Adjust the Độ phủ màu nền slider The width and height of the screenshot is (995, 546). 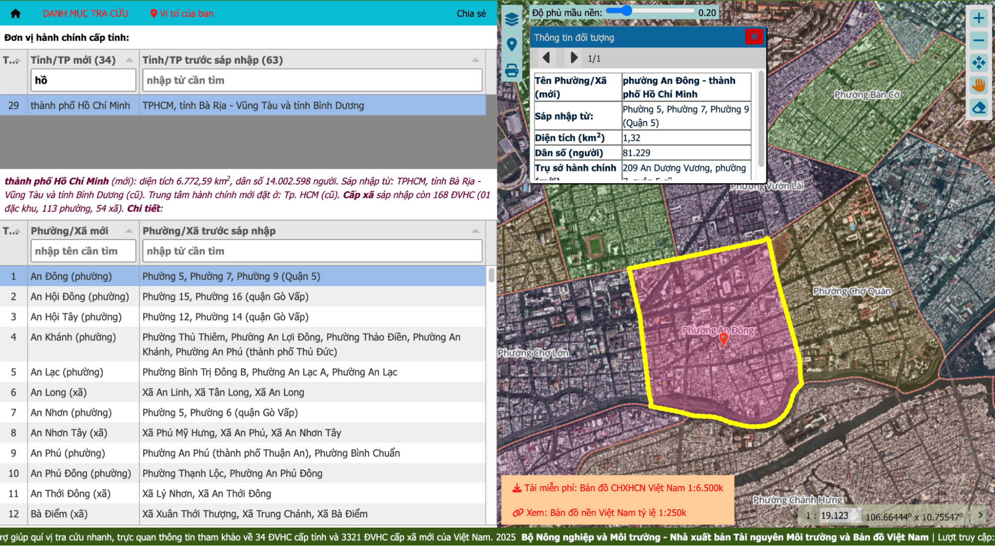[626, 11]
